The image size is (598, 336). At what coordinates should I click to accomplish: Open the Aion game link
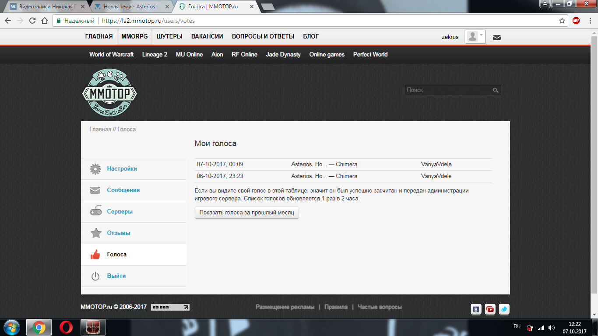(x=217, y=55)
